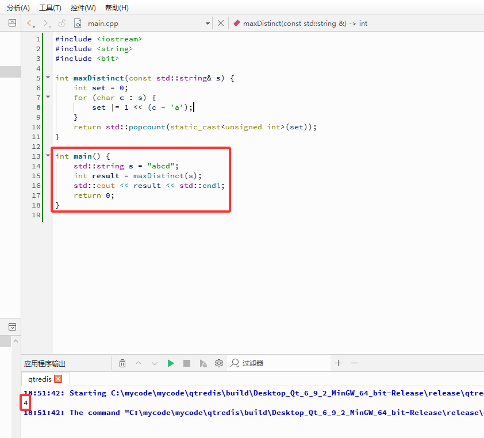
Task: Click the lower-left panel toggle icon
Action: tap(12, 327)
